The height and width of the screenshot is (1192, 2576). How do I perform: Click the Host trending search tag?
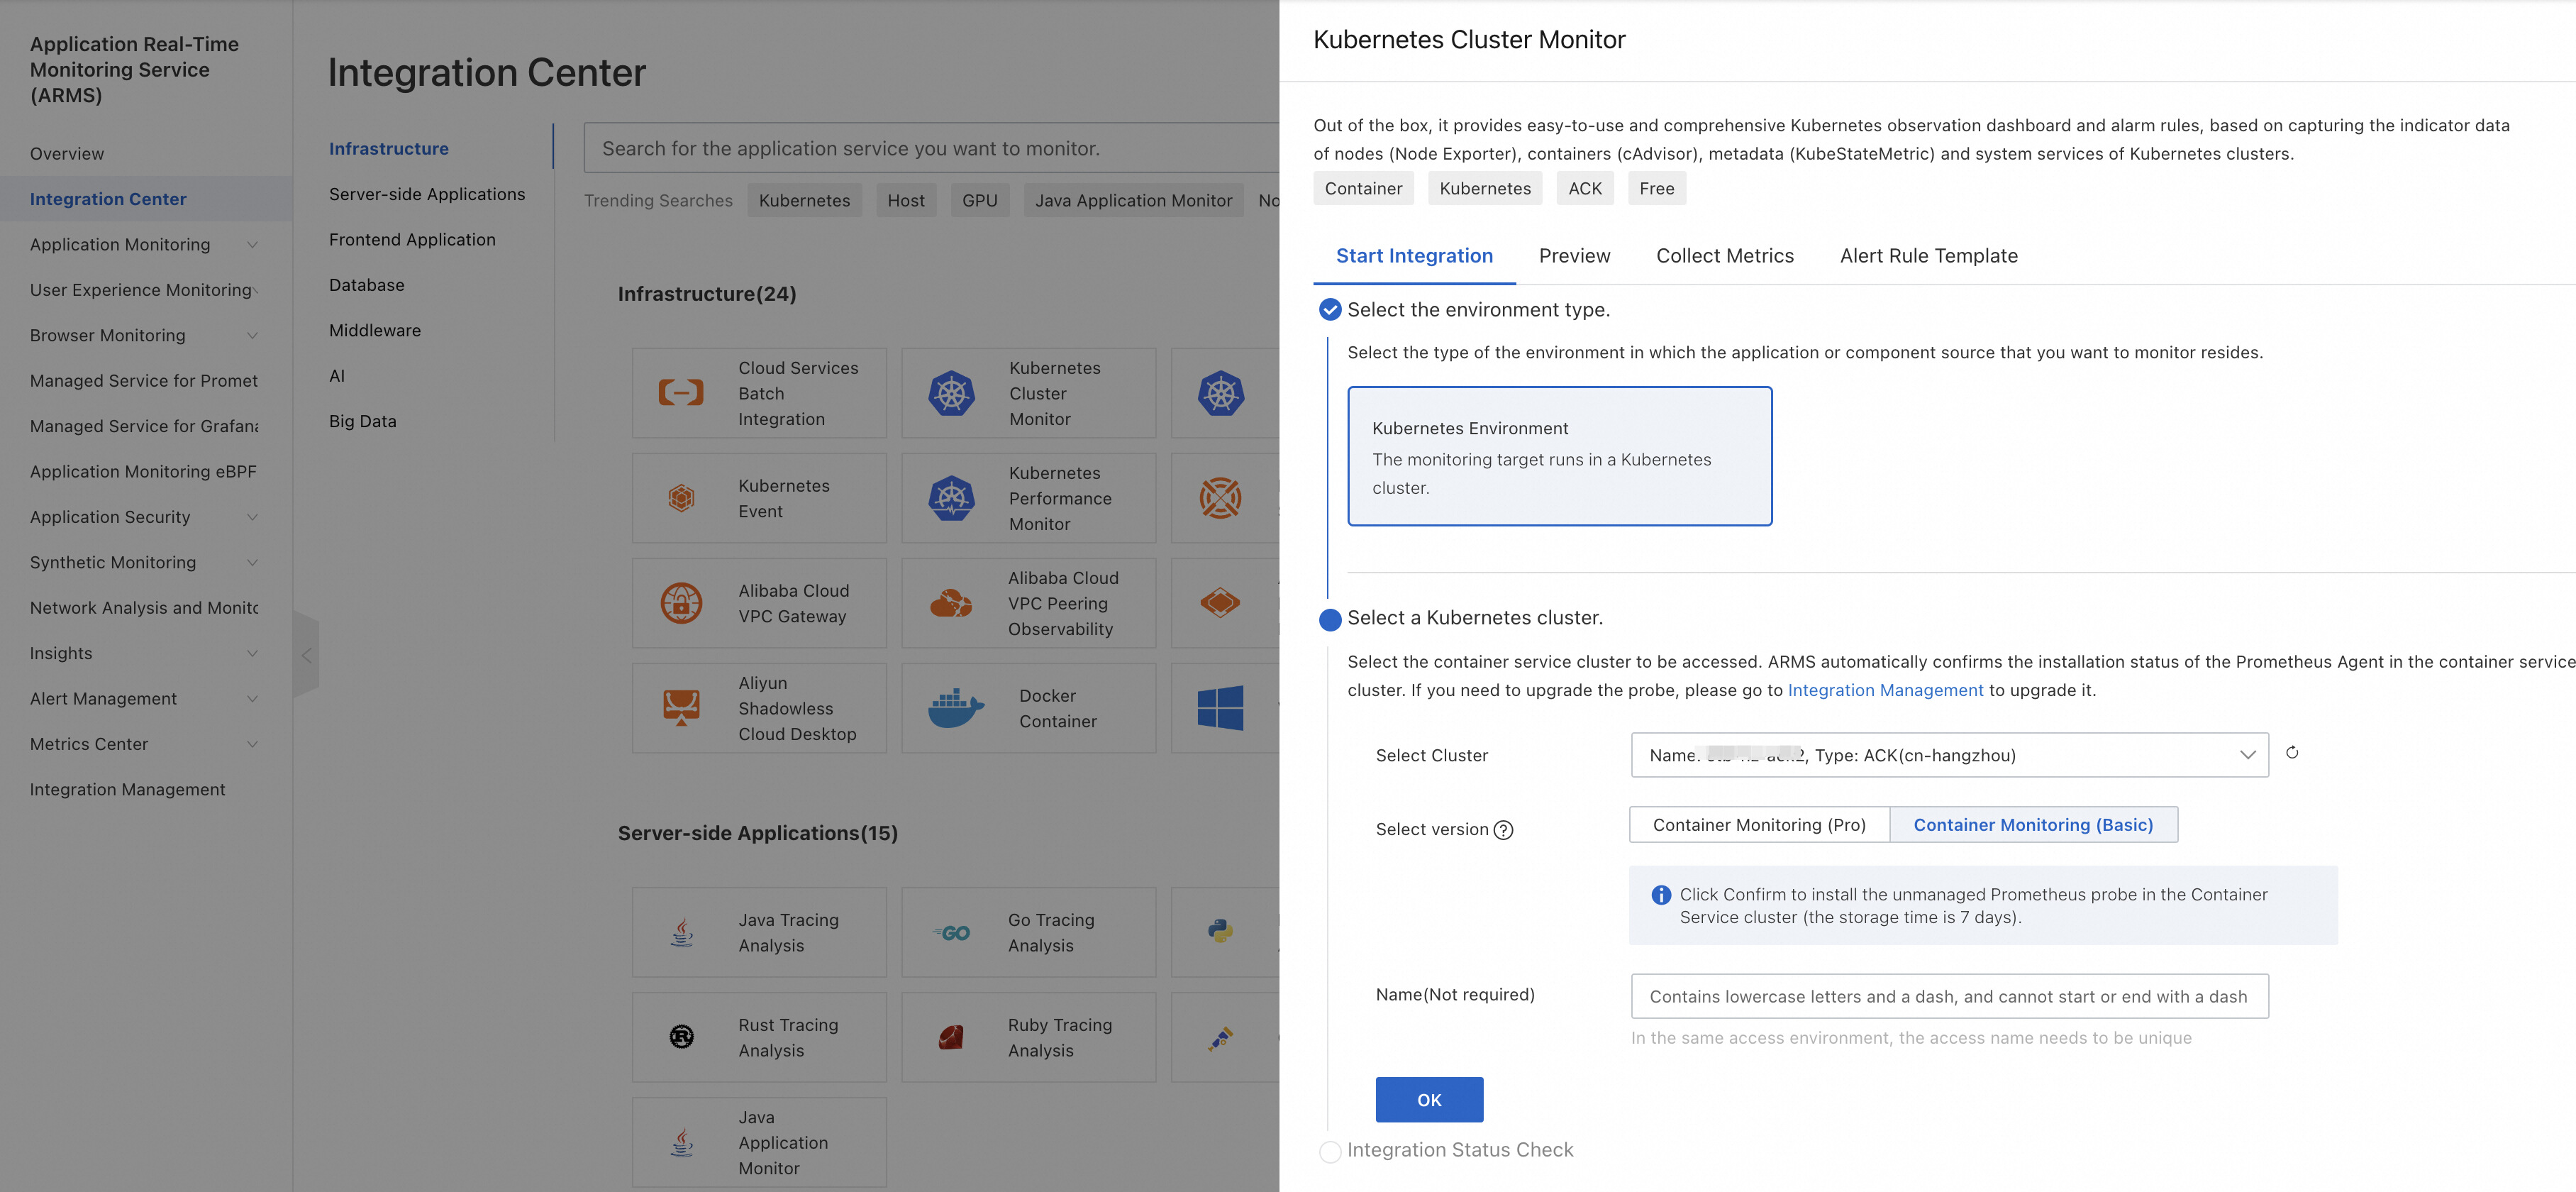point(906,200)
